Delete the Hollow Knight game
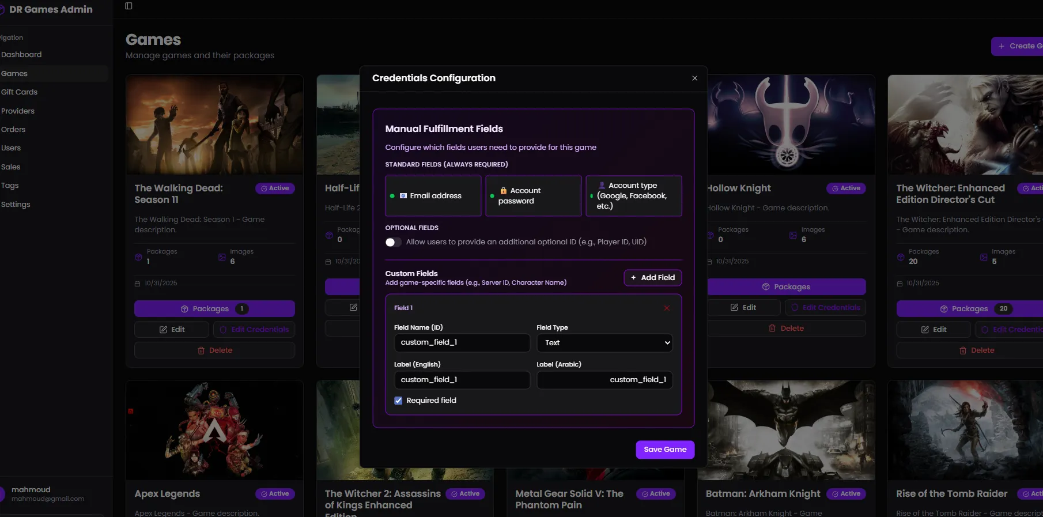The height and width of the screenshot is (517, 1043). [786, 329]
